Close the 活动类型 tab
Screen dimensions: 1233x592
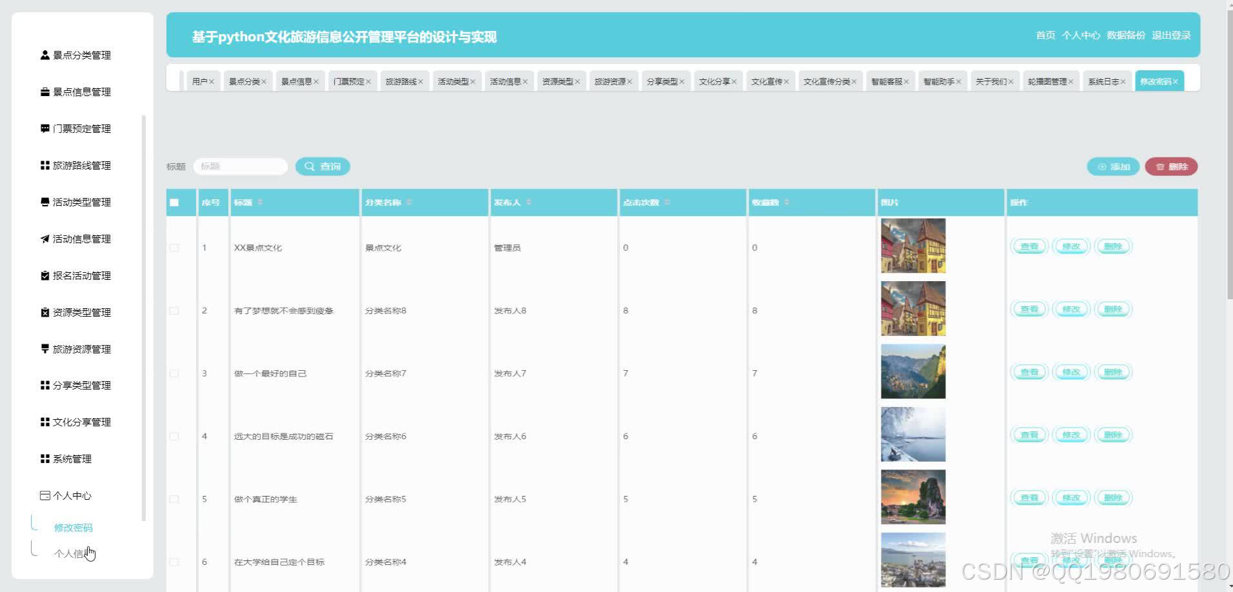click(473, 82)
